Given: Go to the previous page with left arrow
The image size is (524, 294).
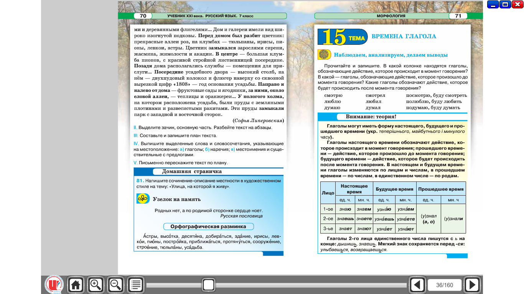Looking at the screenshot, I should click(417, 285).
